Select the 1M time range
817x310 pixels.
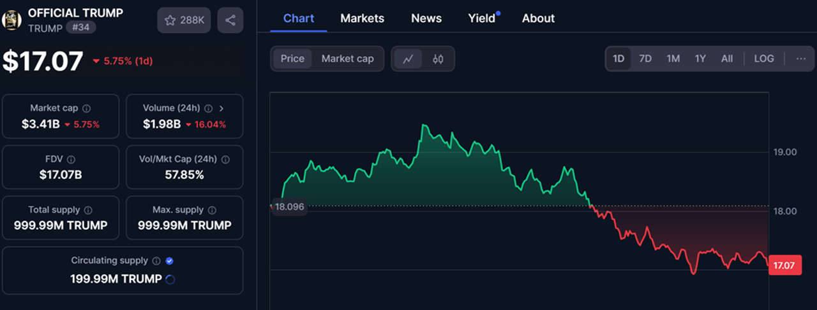[x=673, y=59]
